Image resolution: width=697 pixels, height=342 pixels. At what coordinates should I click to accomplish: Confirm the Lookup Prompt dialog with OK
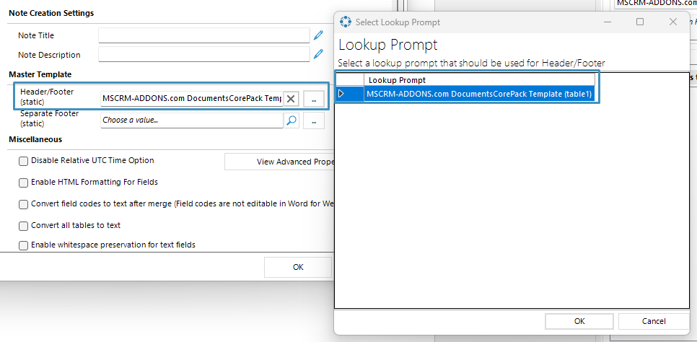coord(579,321)
